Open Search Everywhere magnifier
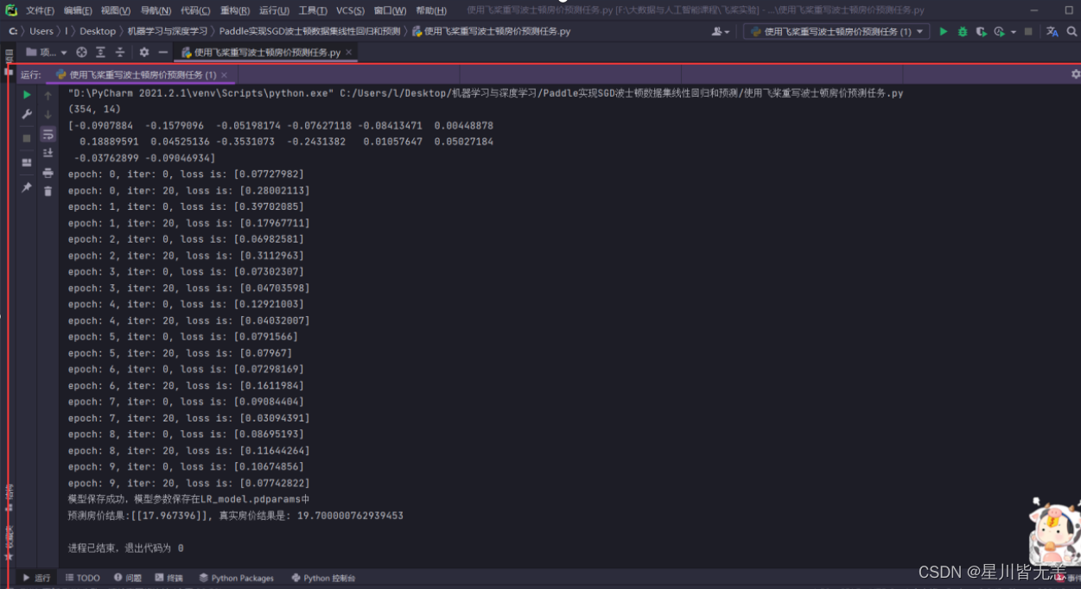The width and height of the screenshot is (1081, 589). click(x=1072, y=31)
